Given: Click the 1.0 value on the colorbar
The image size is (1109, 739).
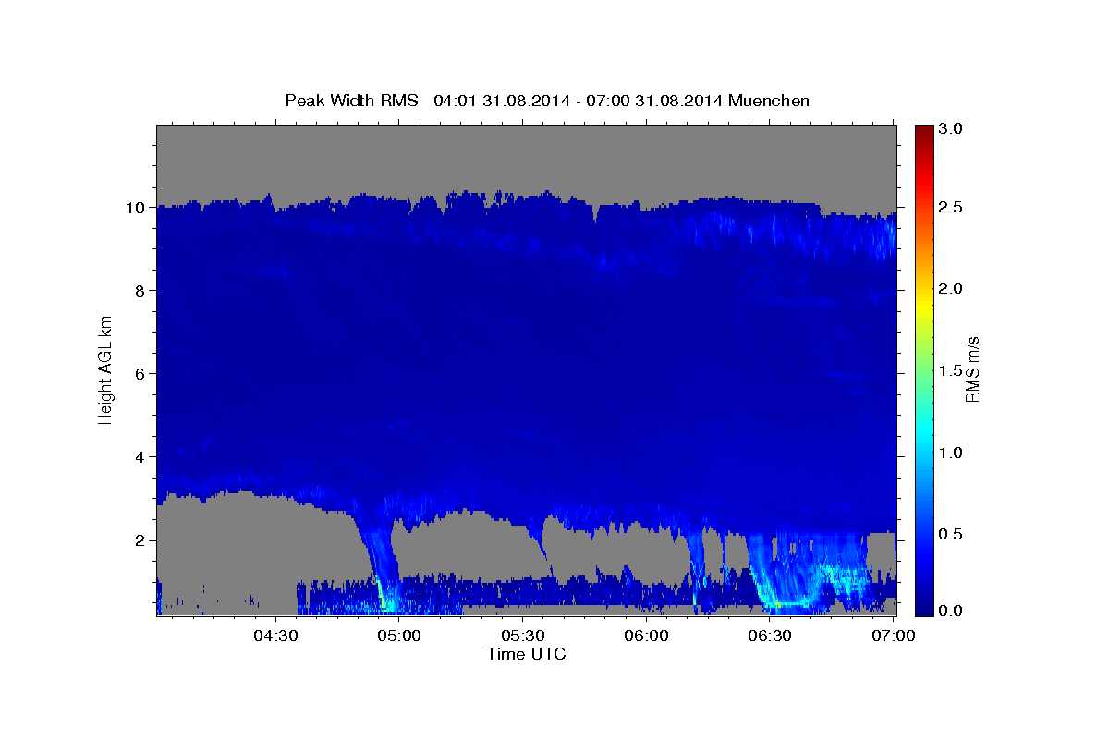Looking at the screenshot, I should coord(952,453).
